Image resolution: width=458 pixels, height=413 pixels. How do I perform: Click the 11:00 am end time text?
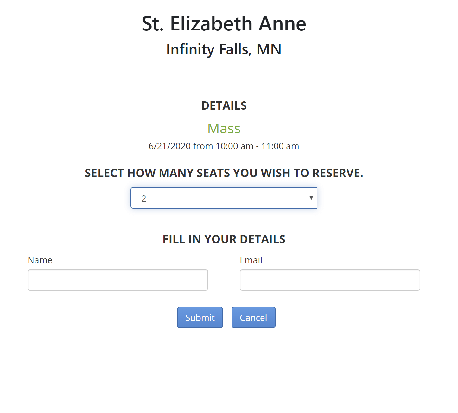click(280, 146)
